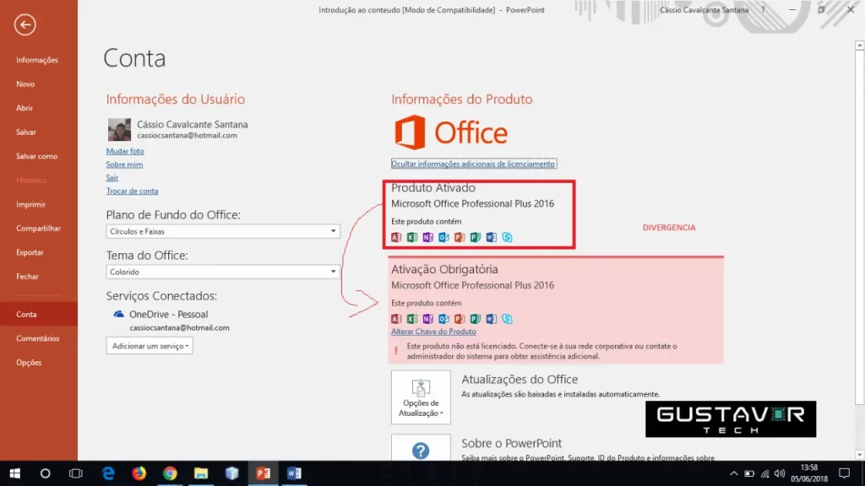Click the Skype icon under Ativação Obrigatória

tap(507, 319)
